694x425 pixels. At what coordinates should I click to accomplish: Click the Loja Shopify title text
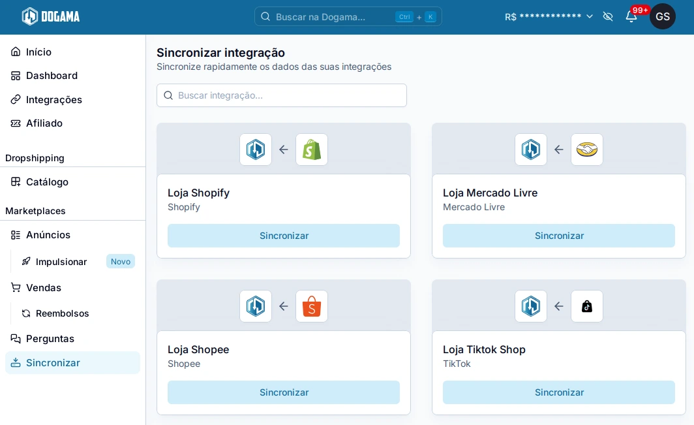(x=198, y=193)
